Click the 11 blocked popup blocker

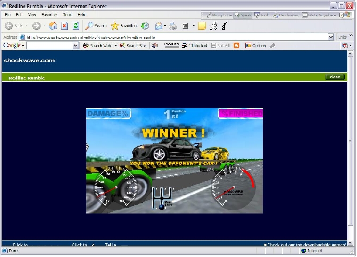click(195, 46)
